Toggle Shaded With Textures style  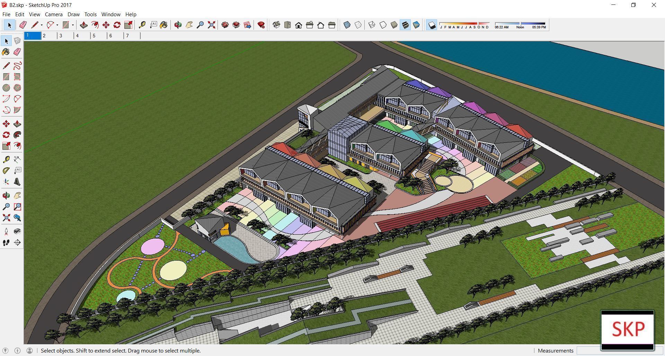405,25
